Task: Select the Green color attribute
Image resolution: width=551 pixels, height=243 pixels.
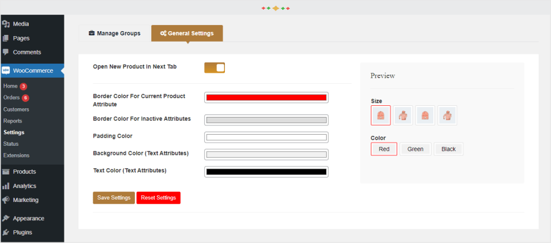Action: coord(416,149)
